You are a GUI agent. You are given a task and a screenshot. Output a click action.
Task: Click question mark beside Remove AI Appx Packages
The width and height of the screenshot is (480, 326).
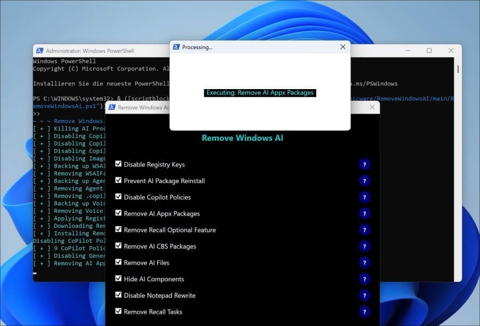click(x=364, y=214)
